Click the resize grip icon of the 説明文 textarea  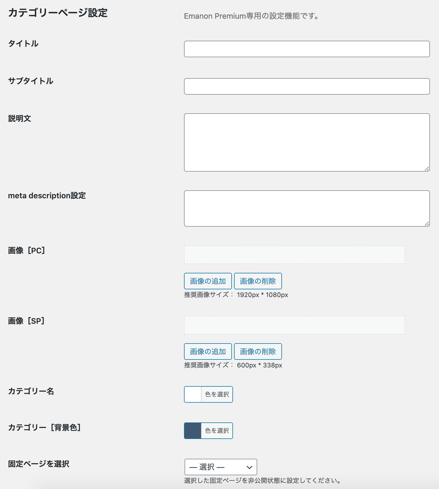[x=427, y=169]
